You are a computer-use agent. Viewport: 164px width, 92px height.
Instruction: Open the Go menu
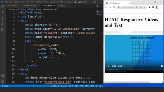coord(28,2)
